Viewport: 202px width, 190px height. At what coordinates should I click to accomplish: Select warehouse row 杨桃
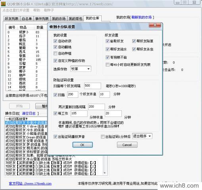(27, 87)
